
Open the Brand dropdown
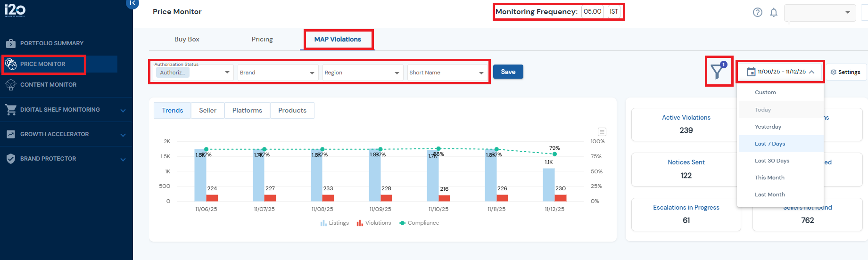(x=278, y=73)
